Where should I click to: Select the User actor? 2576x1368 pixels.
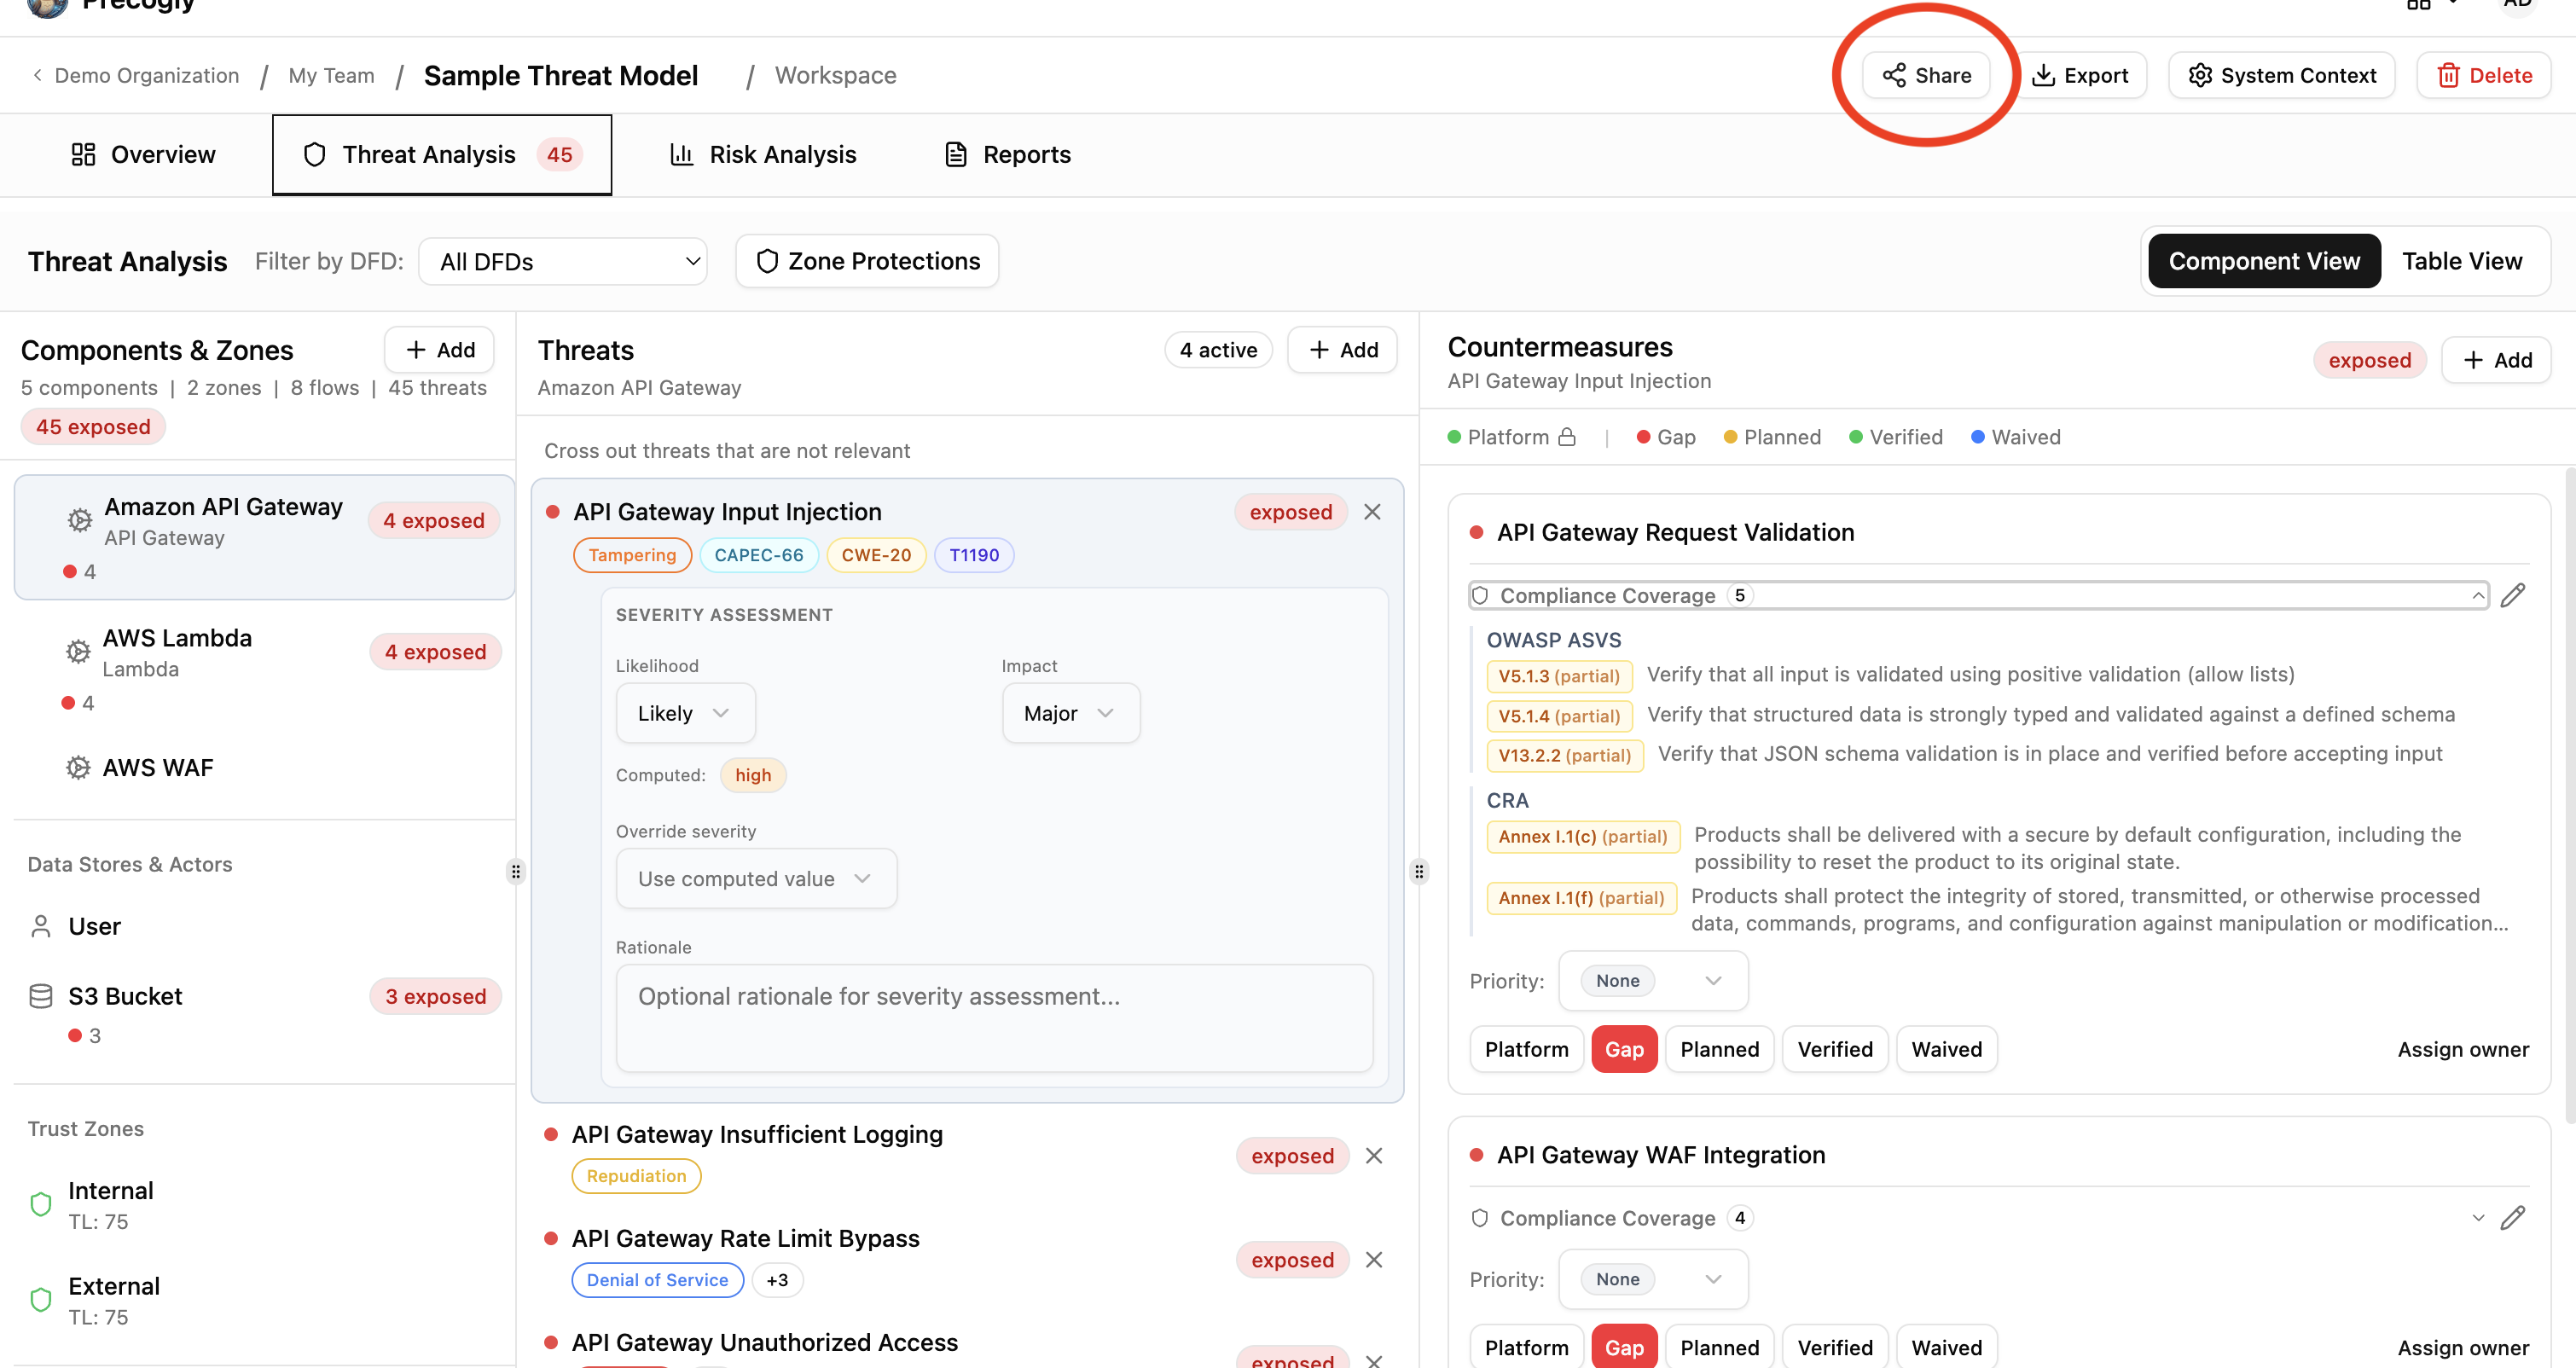264,926
